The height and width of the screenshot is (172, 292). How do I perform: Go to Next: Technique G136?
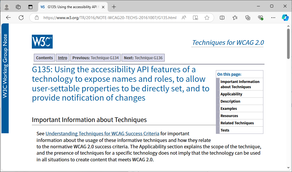click(143, 58)
